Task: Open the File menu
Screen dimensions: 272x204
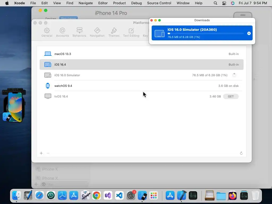Action: [x=33, y=3]
